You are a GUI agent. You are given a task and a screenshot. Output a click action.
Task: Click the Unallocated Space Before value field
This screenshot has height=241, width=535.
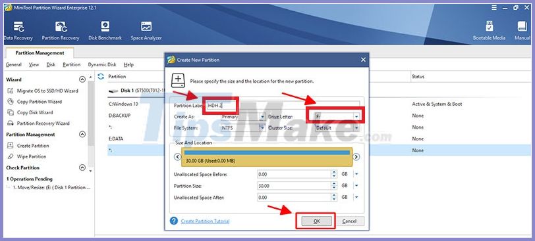tap(294, 175)
